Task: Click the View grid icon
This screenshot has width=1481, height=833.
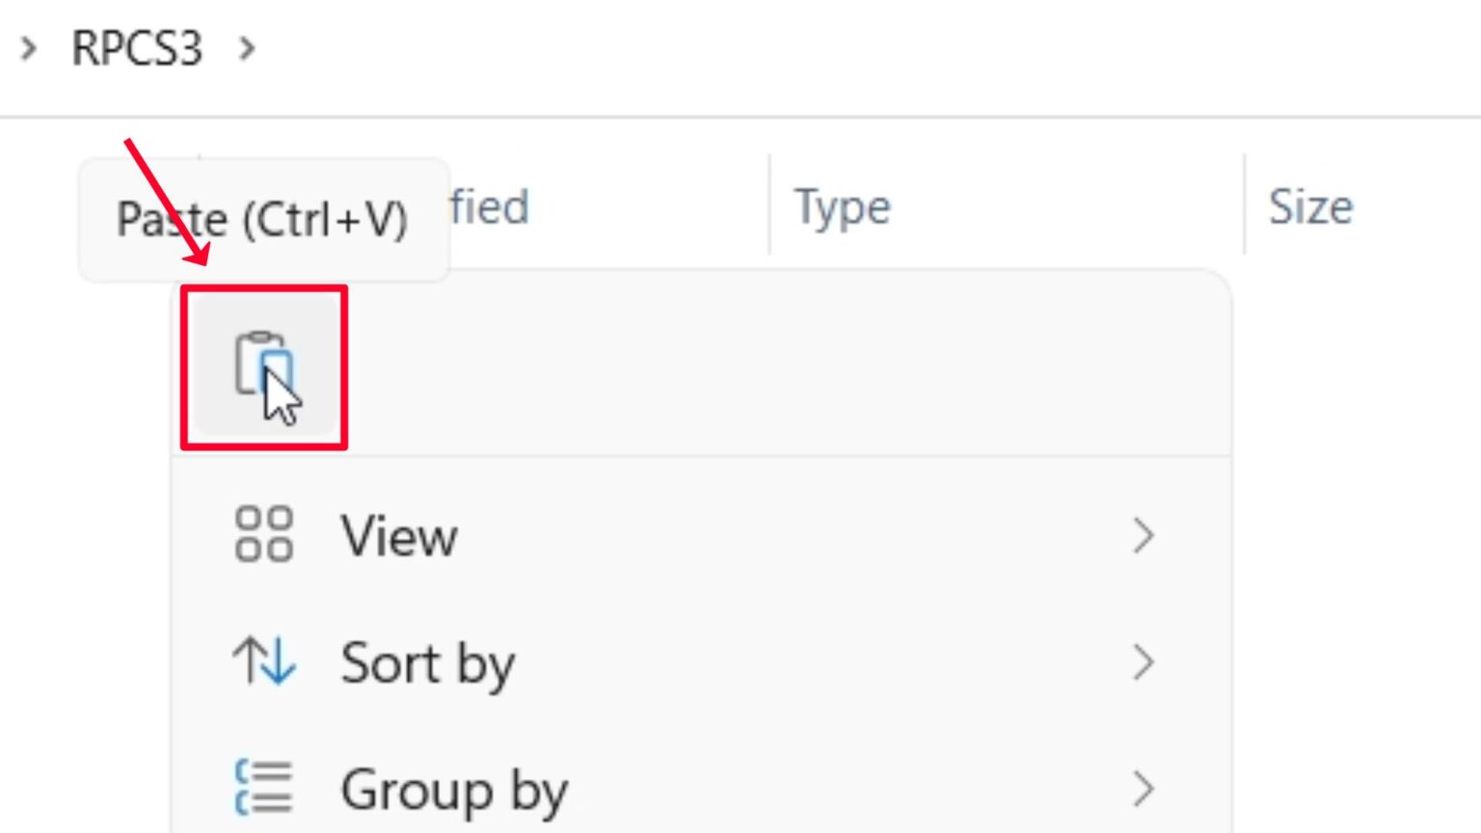Action: pyautogui.click(x=263, y=534)
